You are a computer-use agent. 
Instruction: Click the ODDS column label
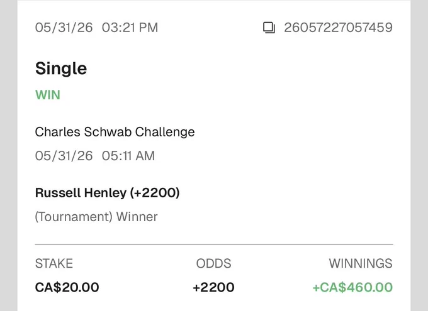[214, 264]
